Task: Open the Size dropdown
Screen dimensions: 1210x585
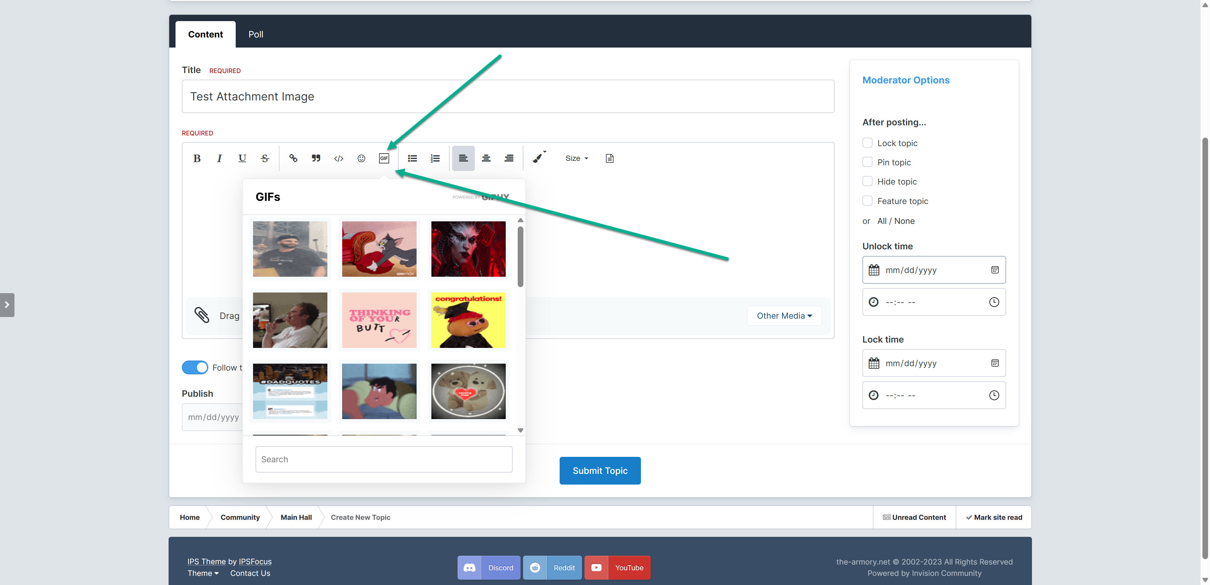Action: pyautogui.click(x=576, y=158)
